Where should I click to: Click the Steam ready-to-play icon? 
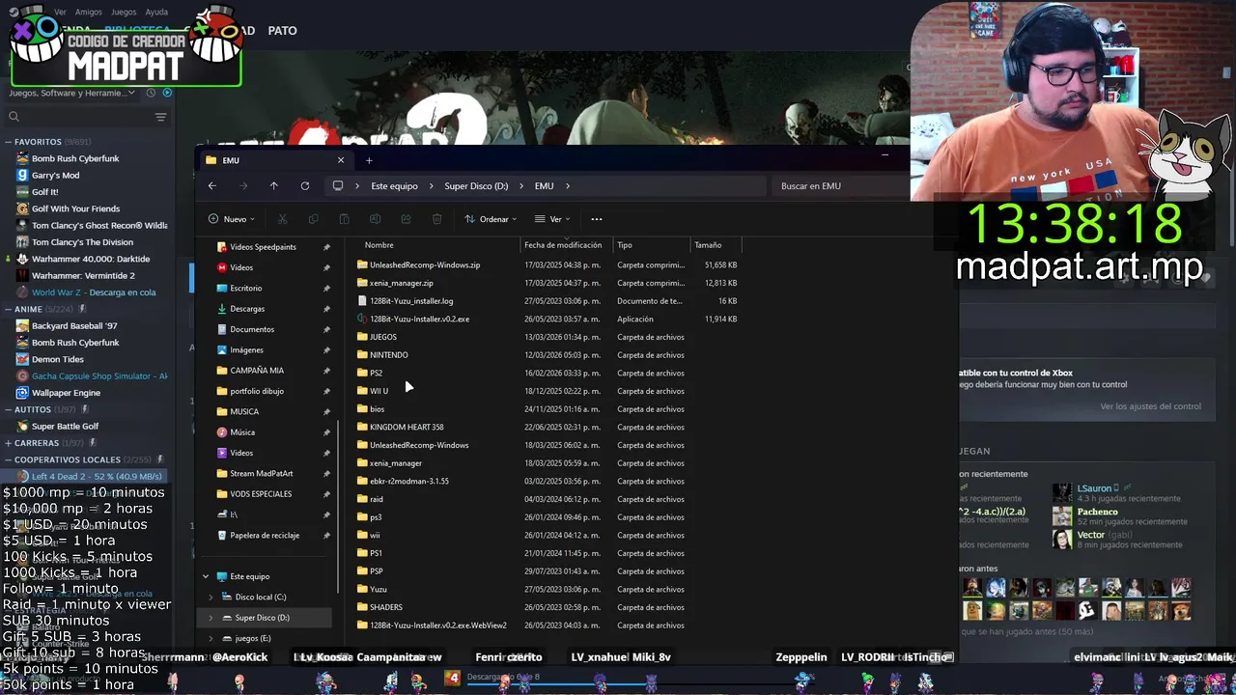(x=167, y=93)
